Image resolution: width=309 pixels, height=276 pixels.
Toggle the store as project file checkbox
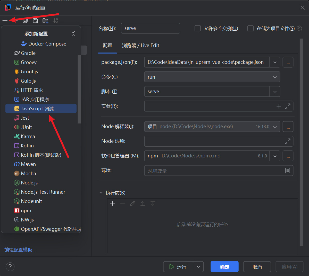coord(250,28)
